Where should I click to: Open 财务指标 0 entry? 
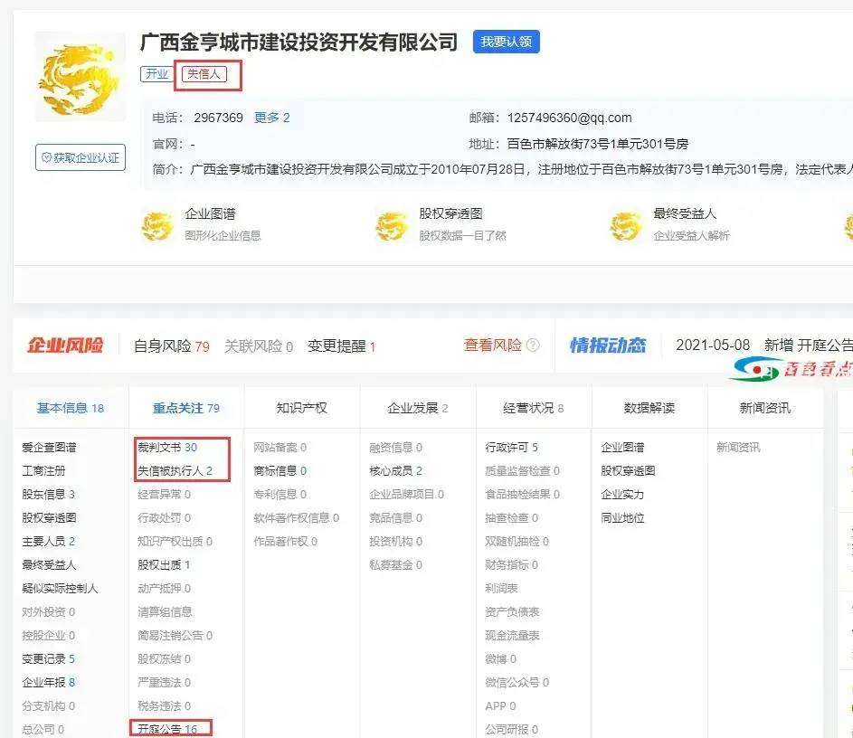click(x=512, y=565)
